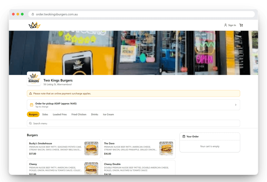Screen dimensions: 267x182
Task: Open the Order for pickup ASAP row
Action: (133, 105)
